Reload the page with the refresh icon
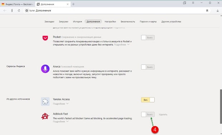The image size is (222, 135). pyautogui.click(x=19, y=10)
